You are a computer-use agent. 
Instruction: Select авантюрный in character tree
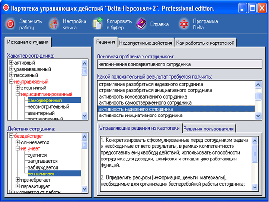click(x=41, y=113)
